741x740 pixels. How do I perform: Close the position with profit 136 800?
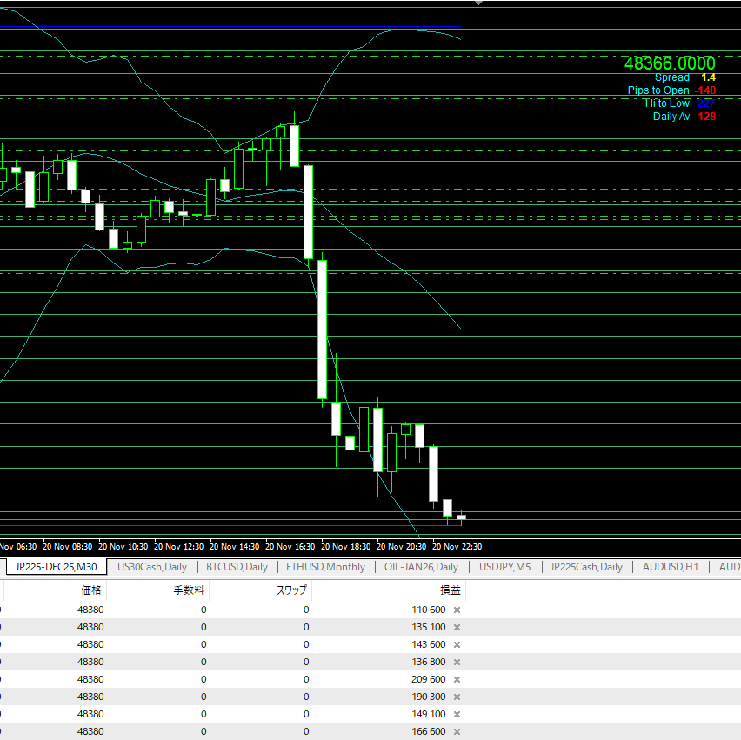click(x=457, y=662)
